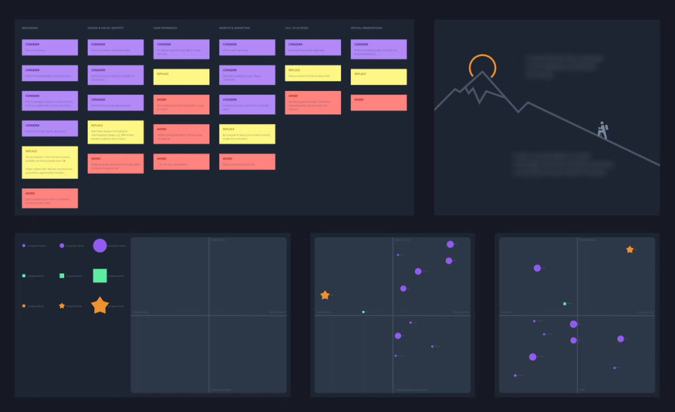This screenshot has height=412, width=675.
Task: Select the 'for free dark pattern' Avoid note
Action: 181,162
